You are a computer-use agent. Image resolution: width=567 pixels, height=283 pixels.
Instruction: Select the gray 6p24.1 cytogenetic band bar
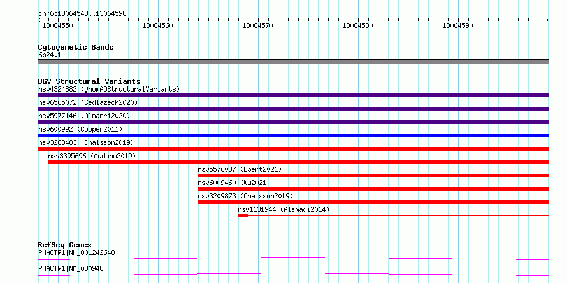[x=293, y=62]
